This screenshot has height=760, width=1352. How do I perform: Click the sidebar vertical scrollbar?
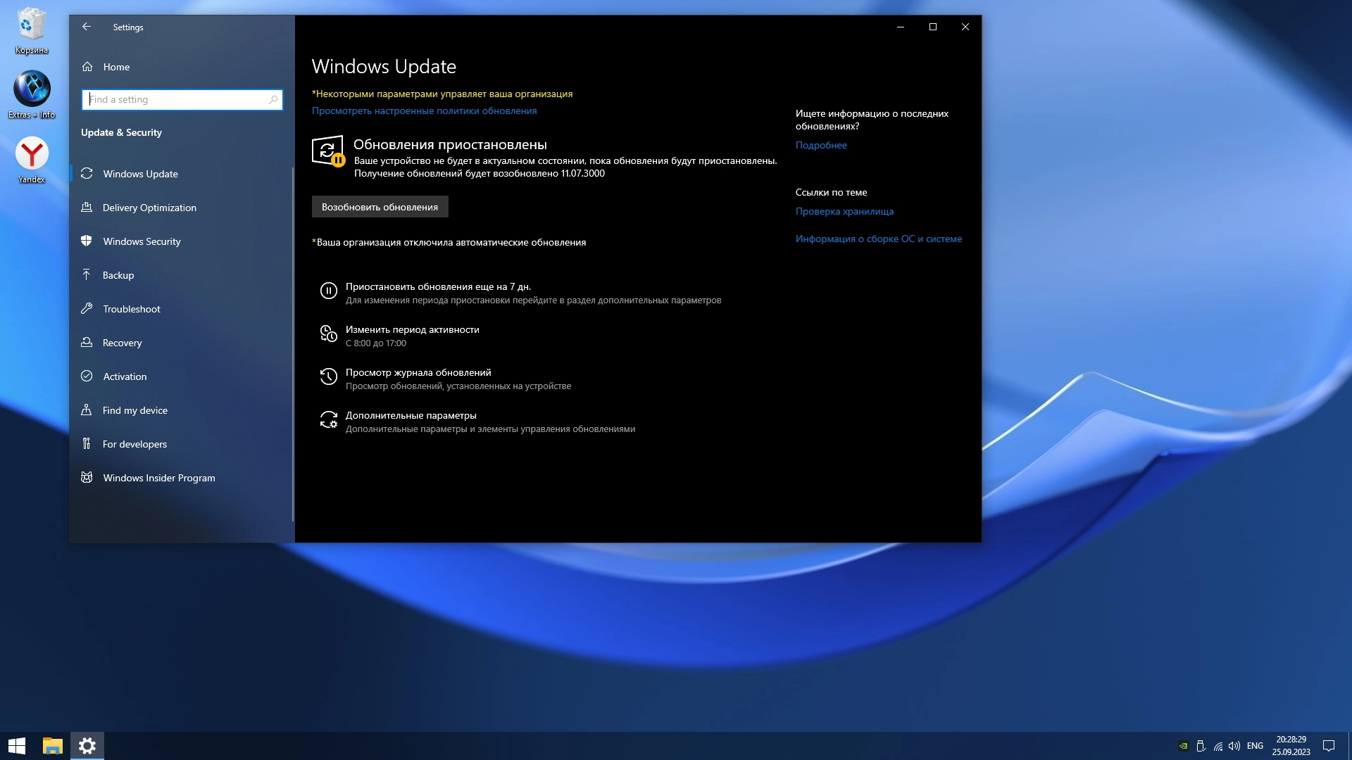[293, 343]
